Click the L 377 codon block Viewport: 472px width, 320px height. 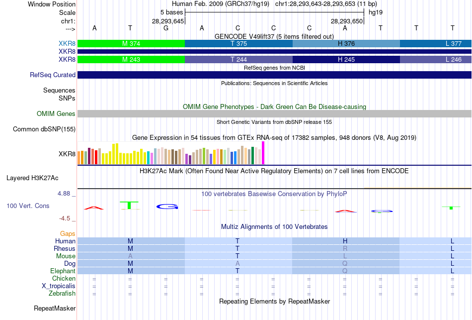pyautogui.click(x=436, y=43)
